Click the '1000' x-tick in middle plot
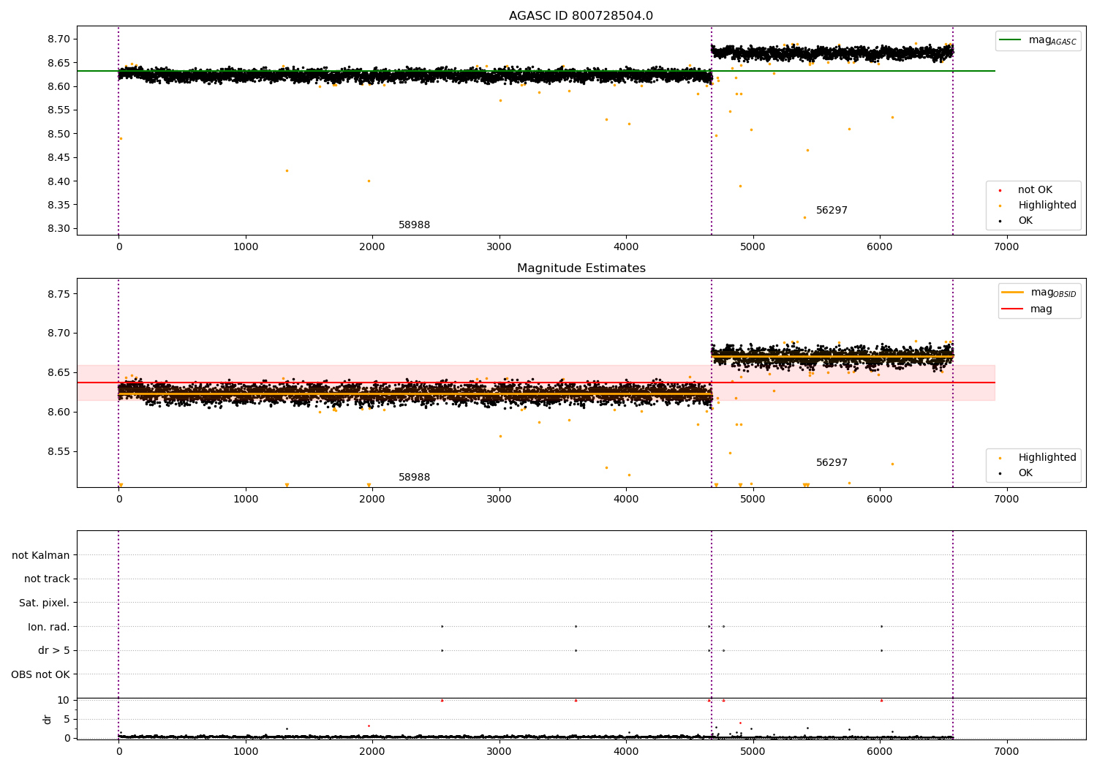This screenshot has height=768, width=1097. (x=246, y=500)
